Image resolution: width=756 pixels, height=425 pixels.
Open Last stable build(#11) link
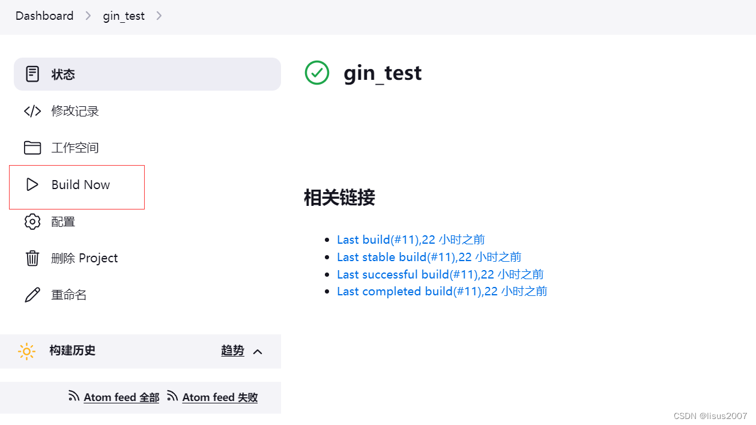pyautogui.click(x=429, y=257)
